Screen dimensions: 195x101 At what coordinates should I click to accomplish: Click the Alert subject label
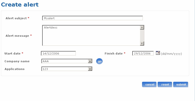tap(16, 18)
